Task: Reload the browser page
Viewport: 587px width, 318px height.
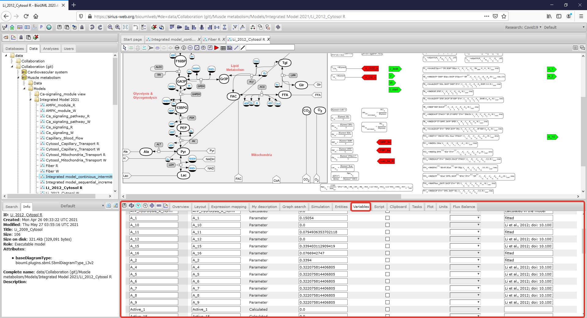Action: [x=26, y=16]
